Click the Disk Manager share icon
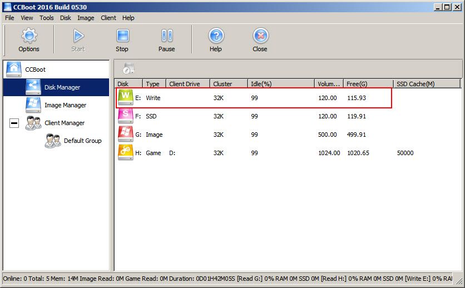Image resolution: width=465 pixels, height=288 pixels. click(33, 87)
